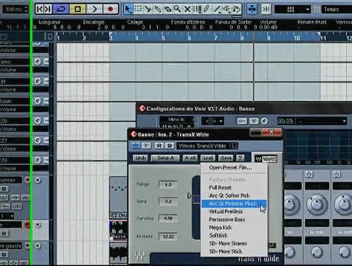Screen dimensions: 352x266
Task: Toggle Bypass in Configurations de Voie window
Action: click(254, 121)
